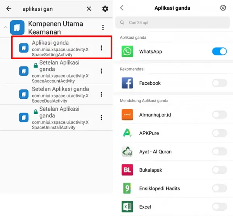
Task: Click the Almanhaj.or.id app icon
Action: 127,115
